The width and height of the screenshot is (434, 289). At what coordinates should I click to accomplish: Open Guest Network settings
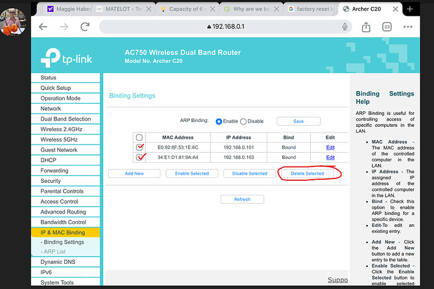[x=65, y=150]
